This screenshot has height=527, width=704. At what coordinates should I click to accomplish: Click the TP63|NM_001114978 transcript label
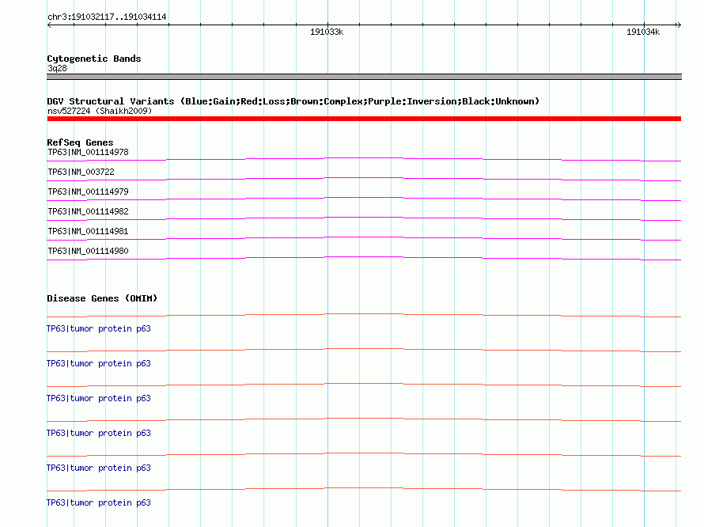pos(88,152)
